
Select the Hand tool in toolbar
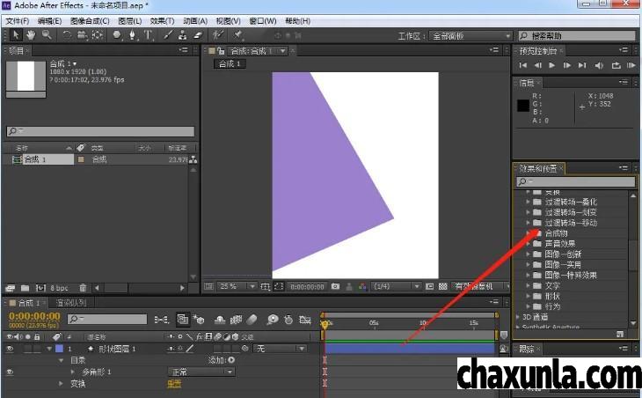31,35
